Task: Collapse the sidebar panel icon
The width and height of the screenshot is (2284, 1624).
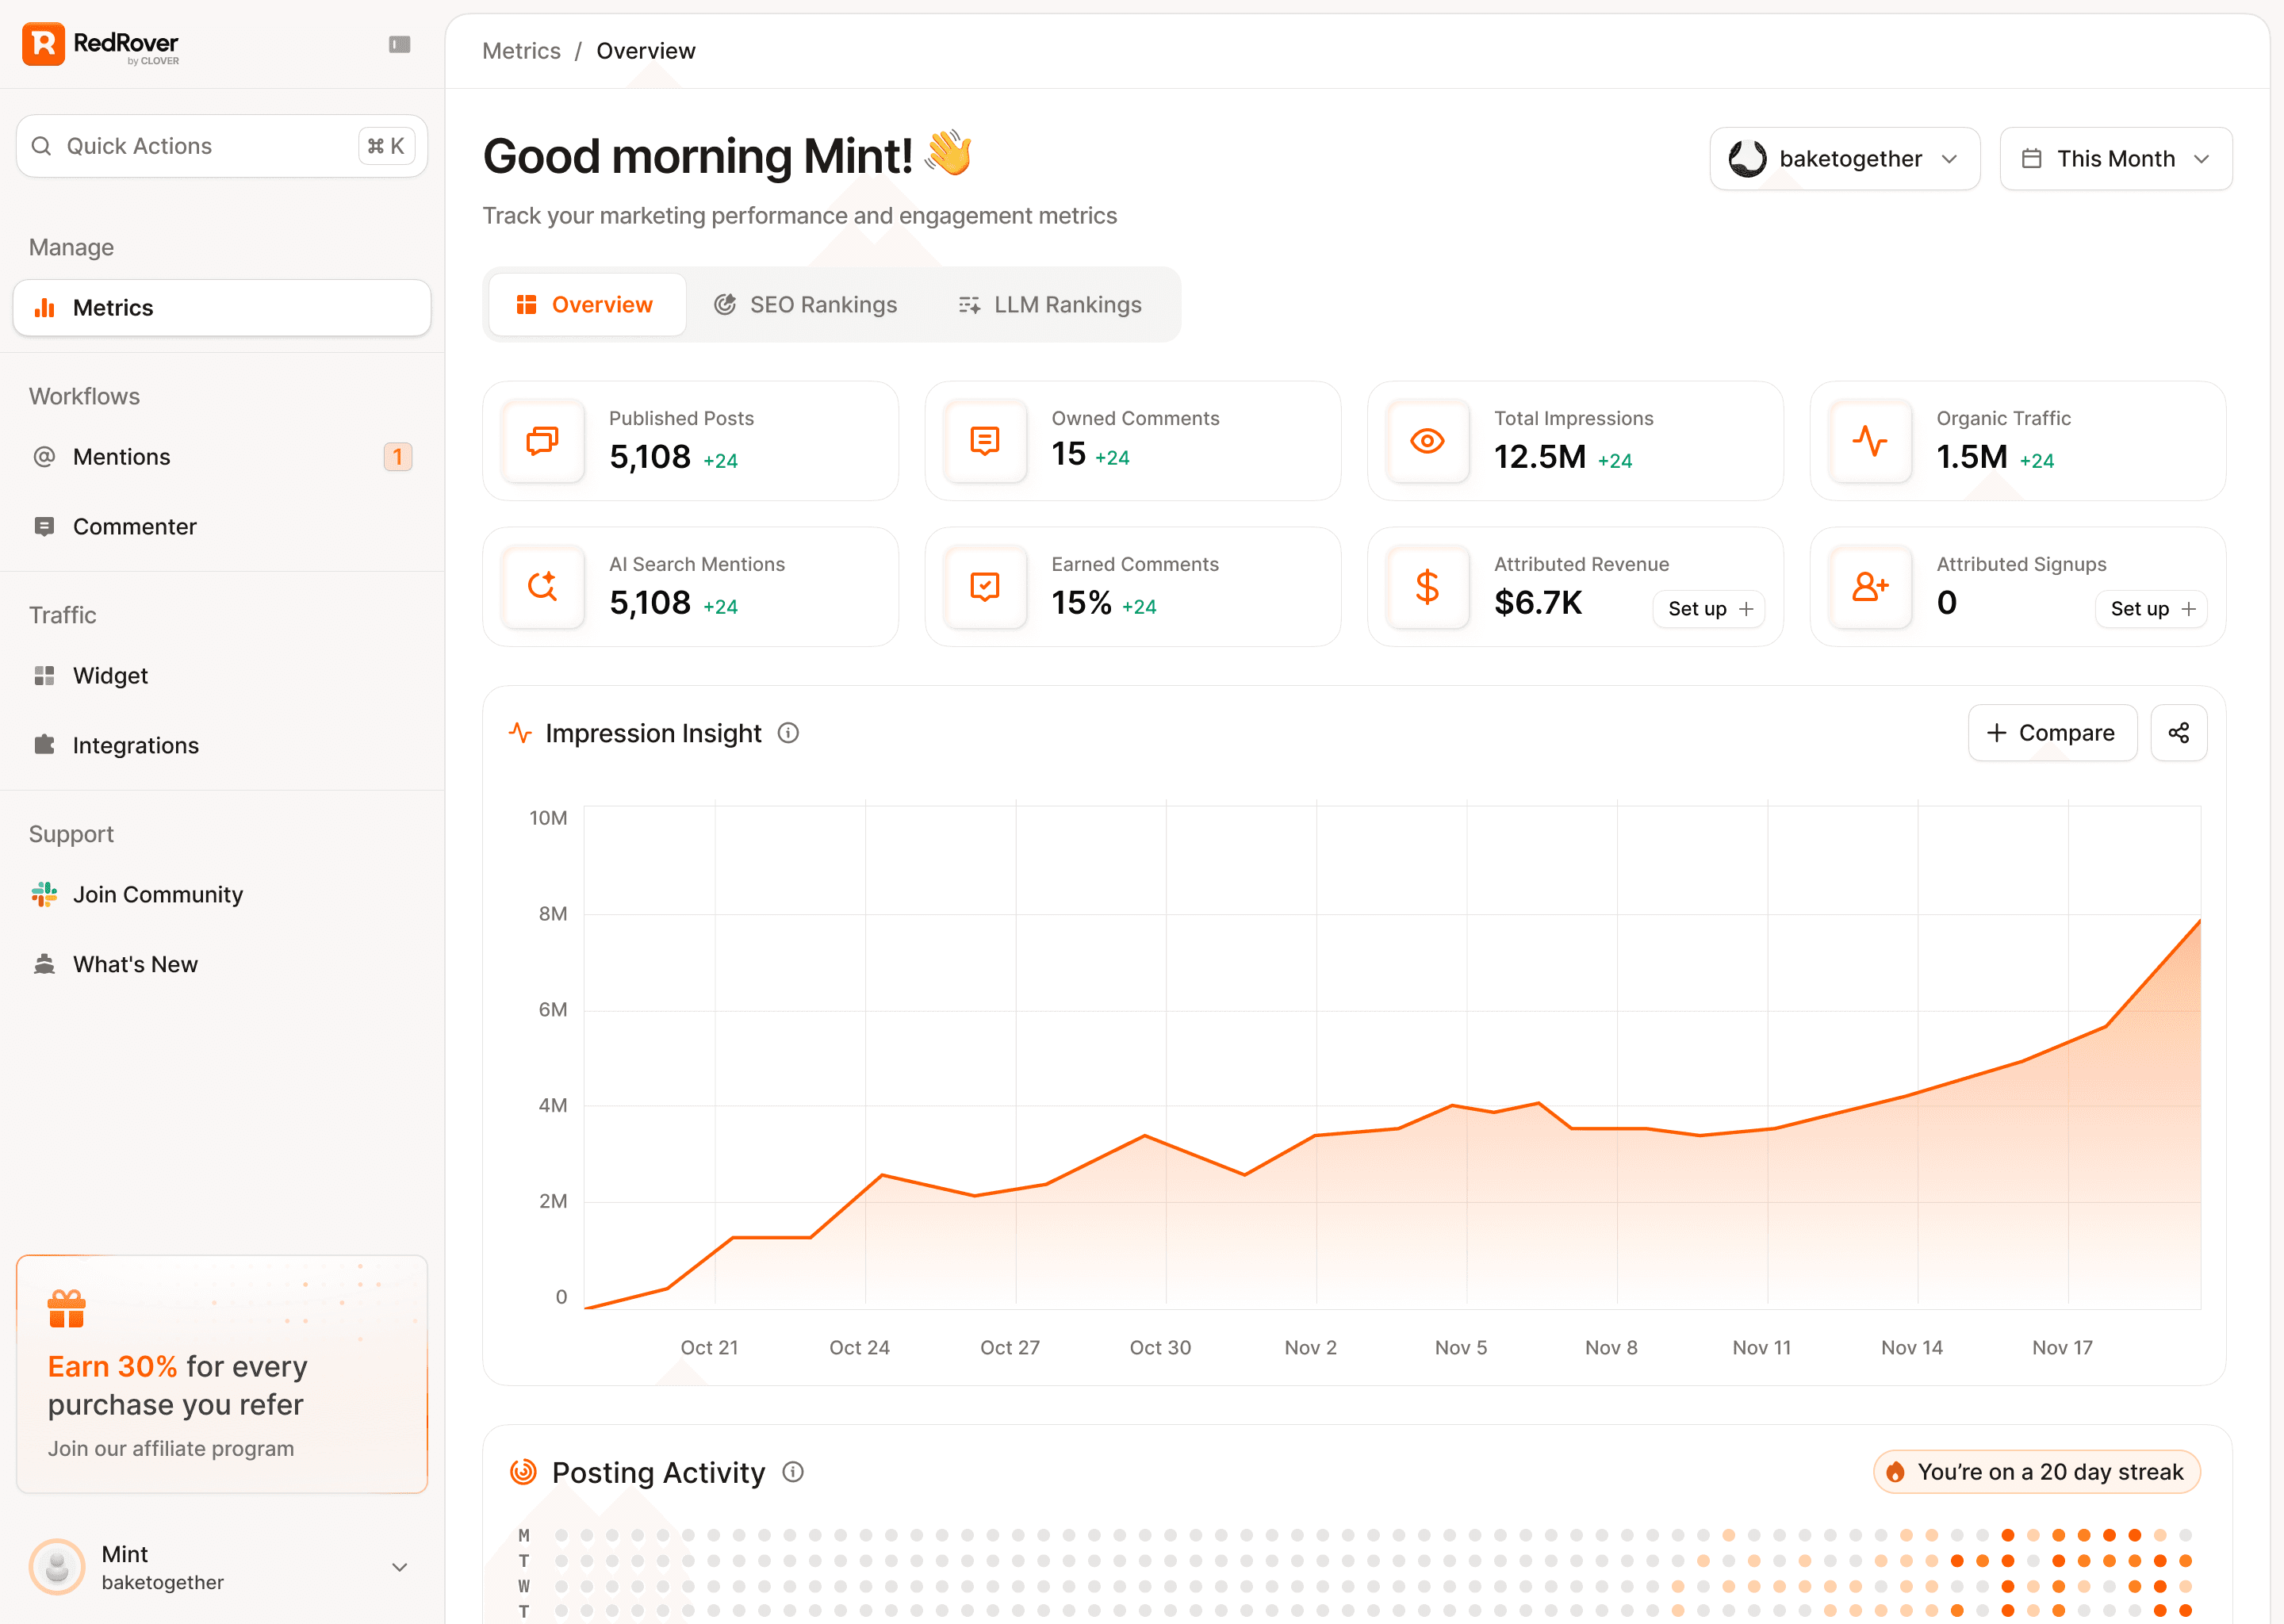Action: (399, 44)
